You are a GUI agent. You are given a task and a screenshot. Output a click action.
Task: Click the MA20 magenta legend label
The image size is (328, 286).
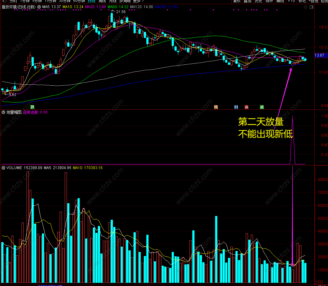pos(95,7)
